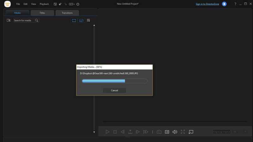The height and width of the screenshot is (142, 253).
Task: Click the undock preview window icon
Action: (x=191, y=132)
